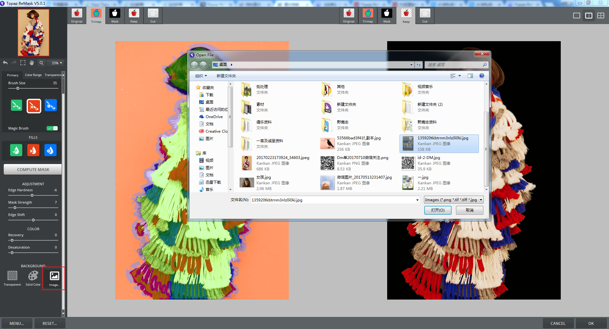Click the OK button in ReMask
This screenshot has width=609, height=329.
(x=591, y=323)
